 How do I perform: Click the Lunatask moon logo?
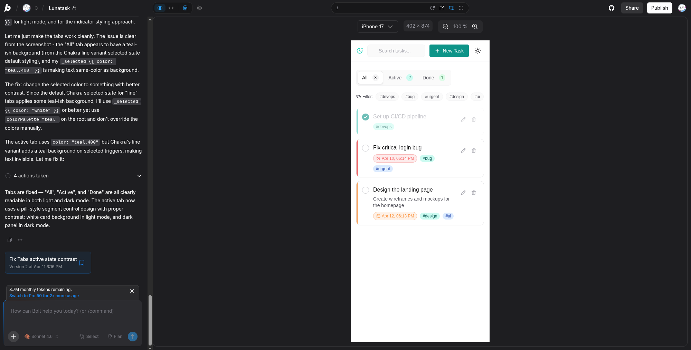(x=360, y=51)
